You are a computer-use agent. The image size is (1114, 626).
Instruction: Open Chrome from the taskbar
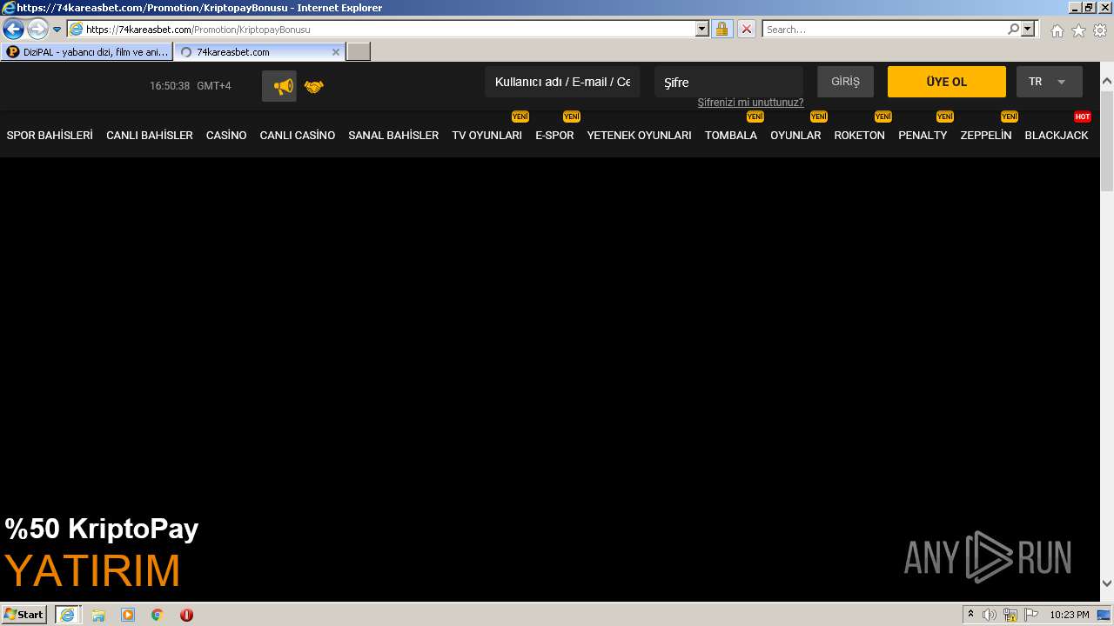click(158, 615)
